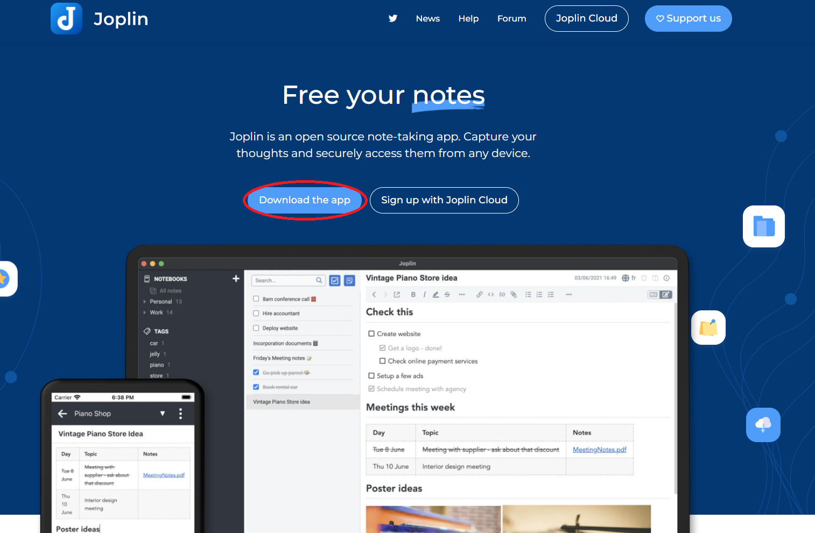This screenshot has height=533, width=815.
Task: Apply italic formatting in the editor toolbar
Action: pyautogui.click(x=424, y=294)
